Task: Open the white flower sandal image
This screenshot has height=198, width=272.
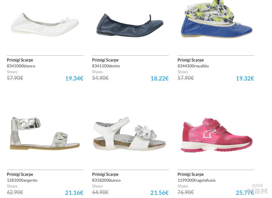Action: [x=129, y=134]
